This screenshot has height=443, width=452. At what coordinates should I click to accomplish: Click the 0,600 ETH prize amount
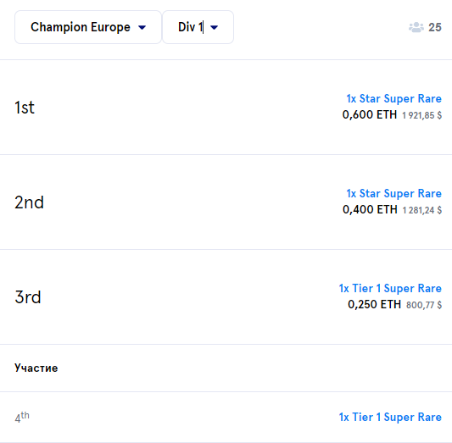click(370, 115)
